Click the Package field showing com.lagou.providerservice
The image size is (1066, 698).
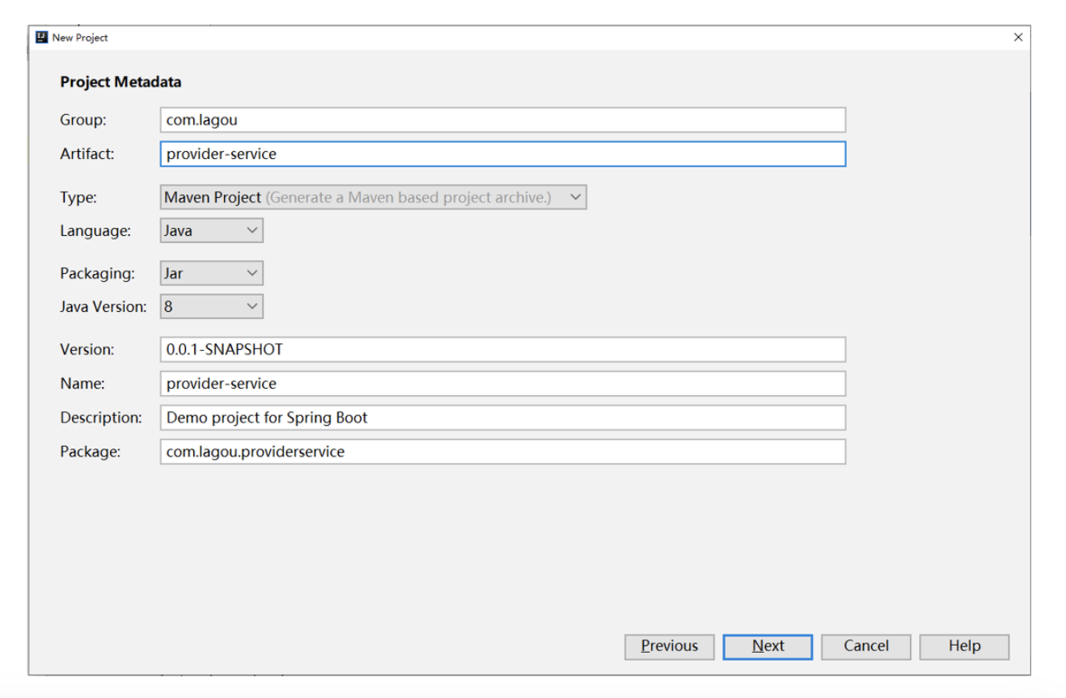tap(502, 452)
